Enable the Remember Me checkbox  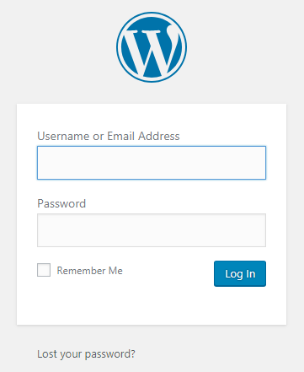[44, 270]
